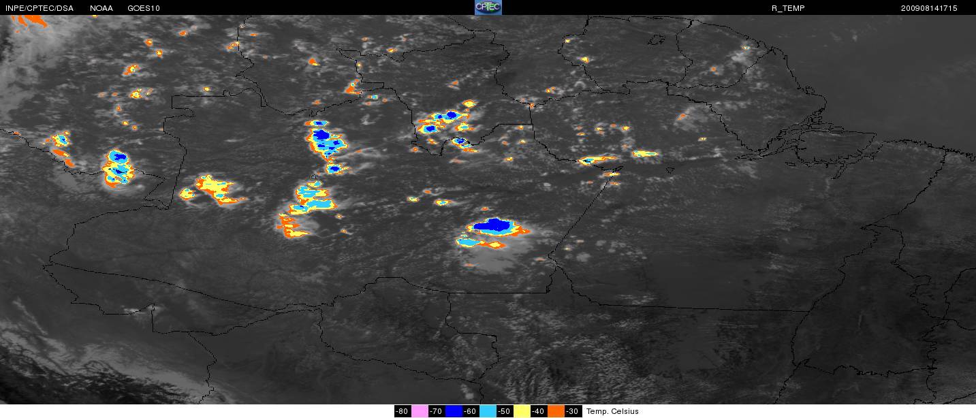Select the pink legend color swatch
The width and height of the screenshot is (976, 418).
click(x=420, y=411)
